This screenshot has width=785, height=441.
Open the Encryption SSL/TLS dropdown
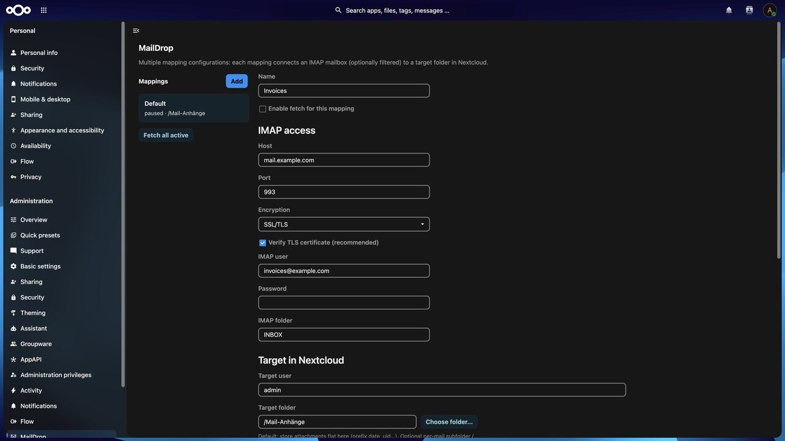pyautogui.click(x=343, y=224)
